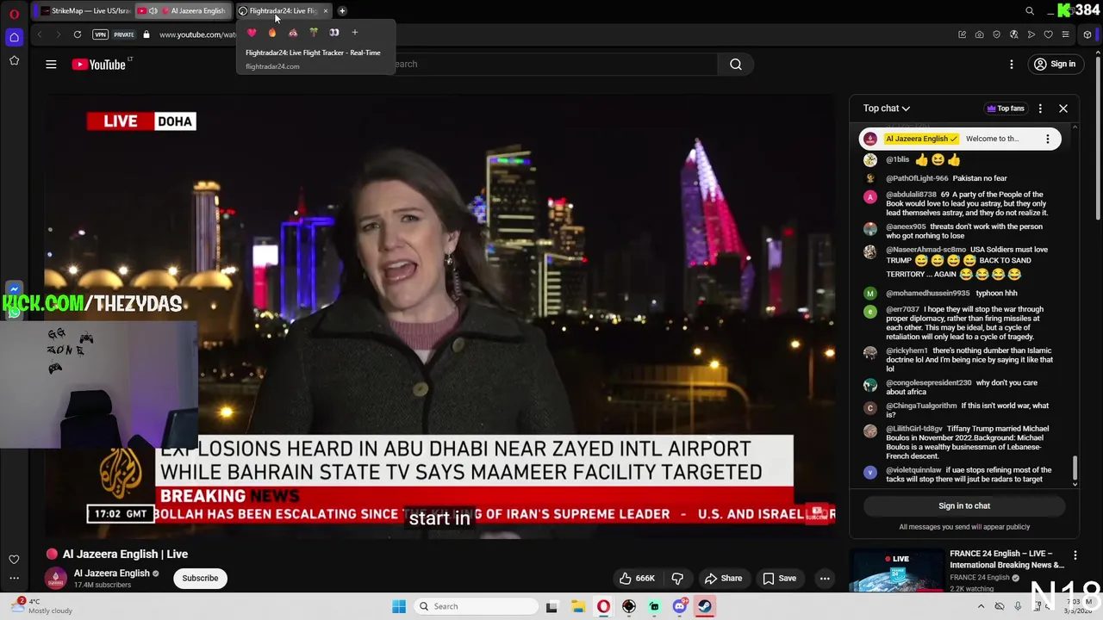This screenshot has height=620, width=1103.
Task: Open File Explorer from the taskbar
Action: pos(577,606)
